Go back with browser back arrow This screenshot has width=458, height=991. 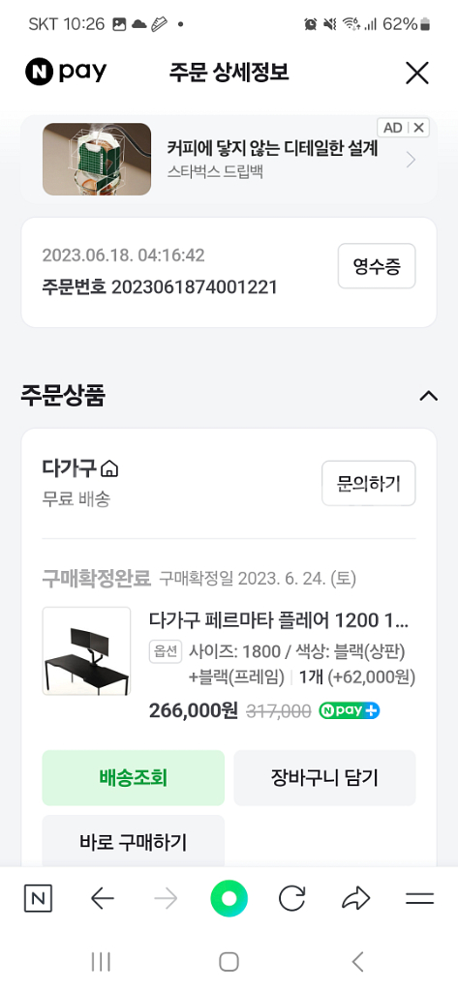click(x=103, y=898)
